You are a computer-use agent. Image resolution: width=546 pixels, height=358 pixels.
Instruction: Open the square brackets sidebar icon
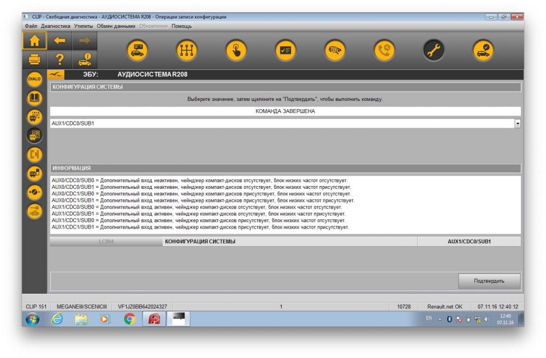34,154
